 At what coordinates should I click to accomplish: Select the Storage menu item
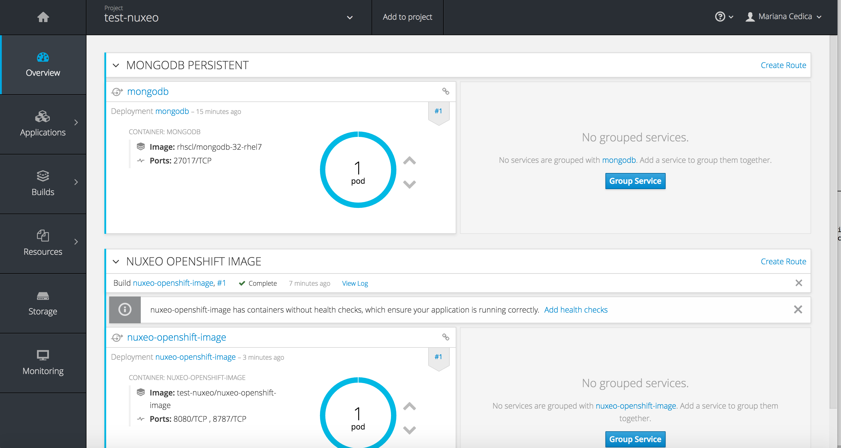[43, 303]
